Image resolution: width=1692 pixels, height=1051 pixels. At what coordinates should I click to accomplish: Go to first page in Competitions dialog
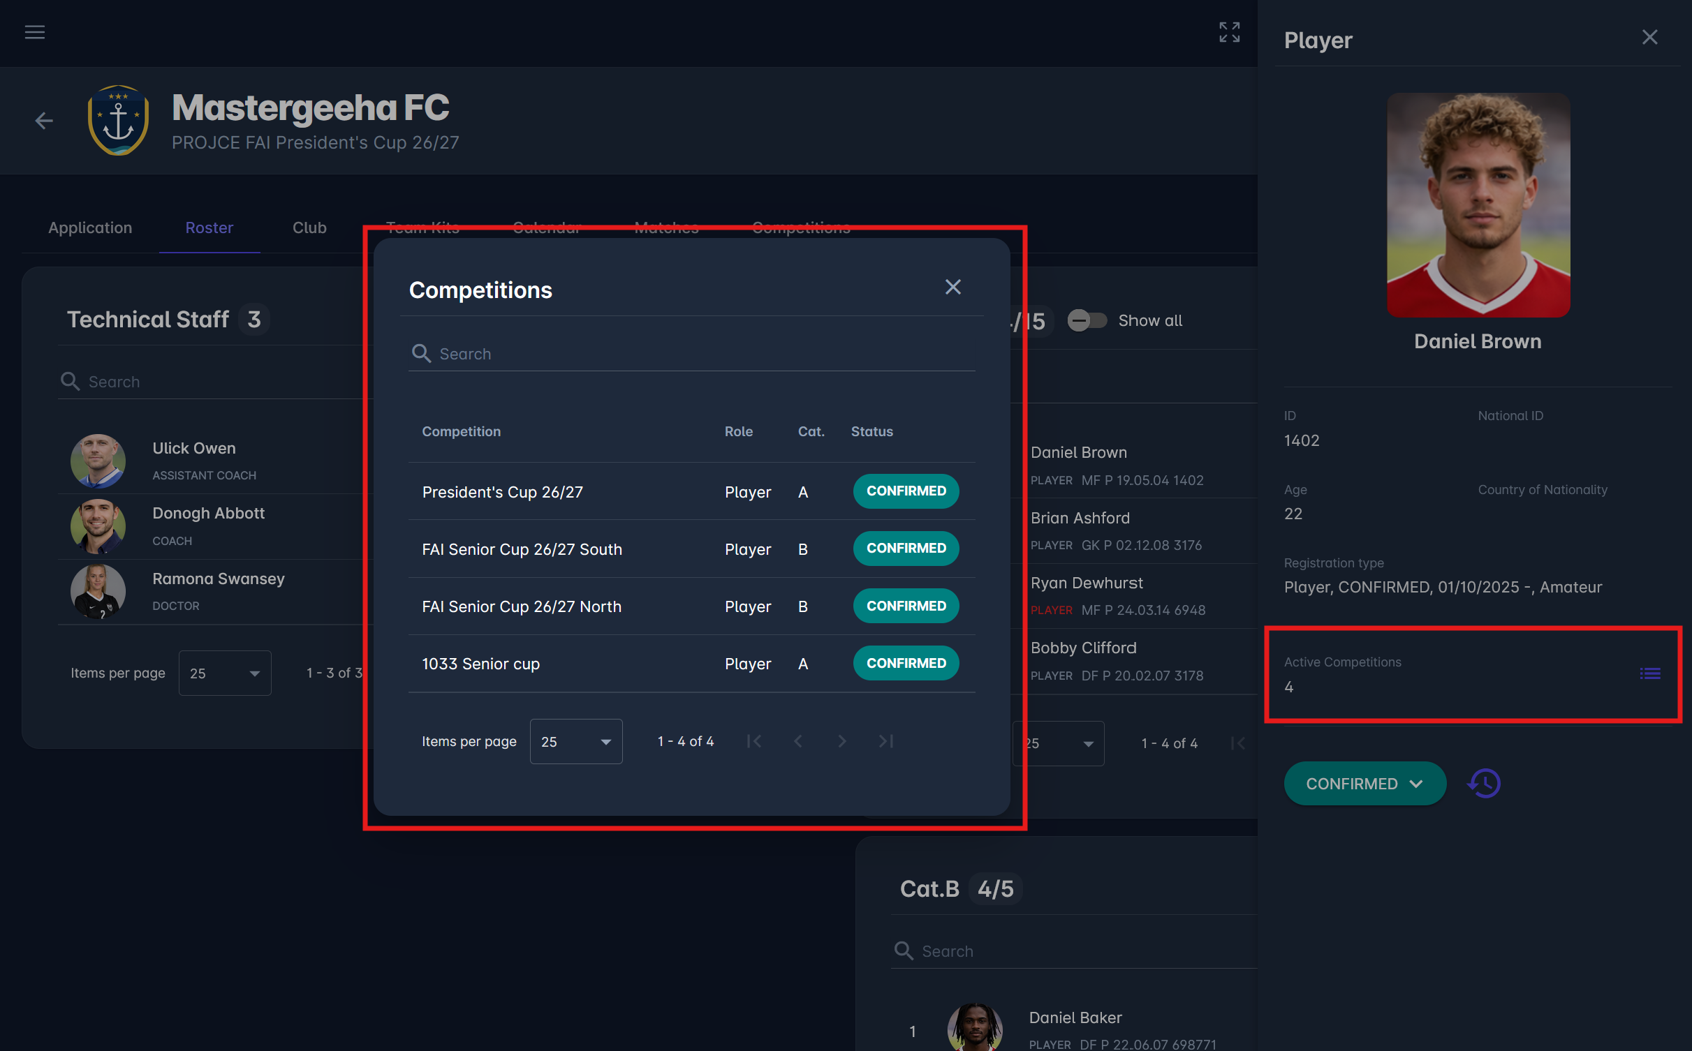pos(754,741)
